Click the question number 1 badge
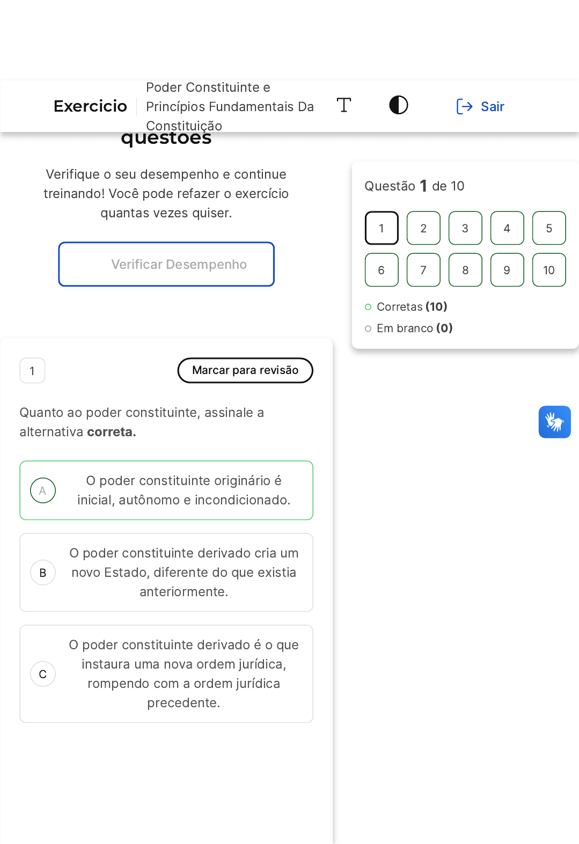Viewport: 579px width, 844px height. 32,371
